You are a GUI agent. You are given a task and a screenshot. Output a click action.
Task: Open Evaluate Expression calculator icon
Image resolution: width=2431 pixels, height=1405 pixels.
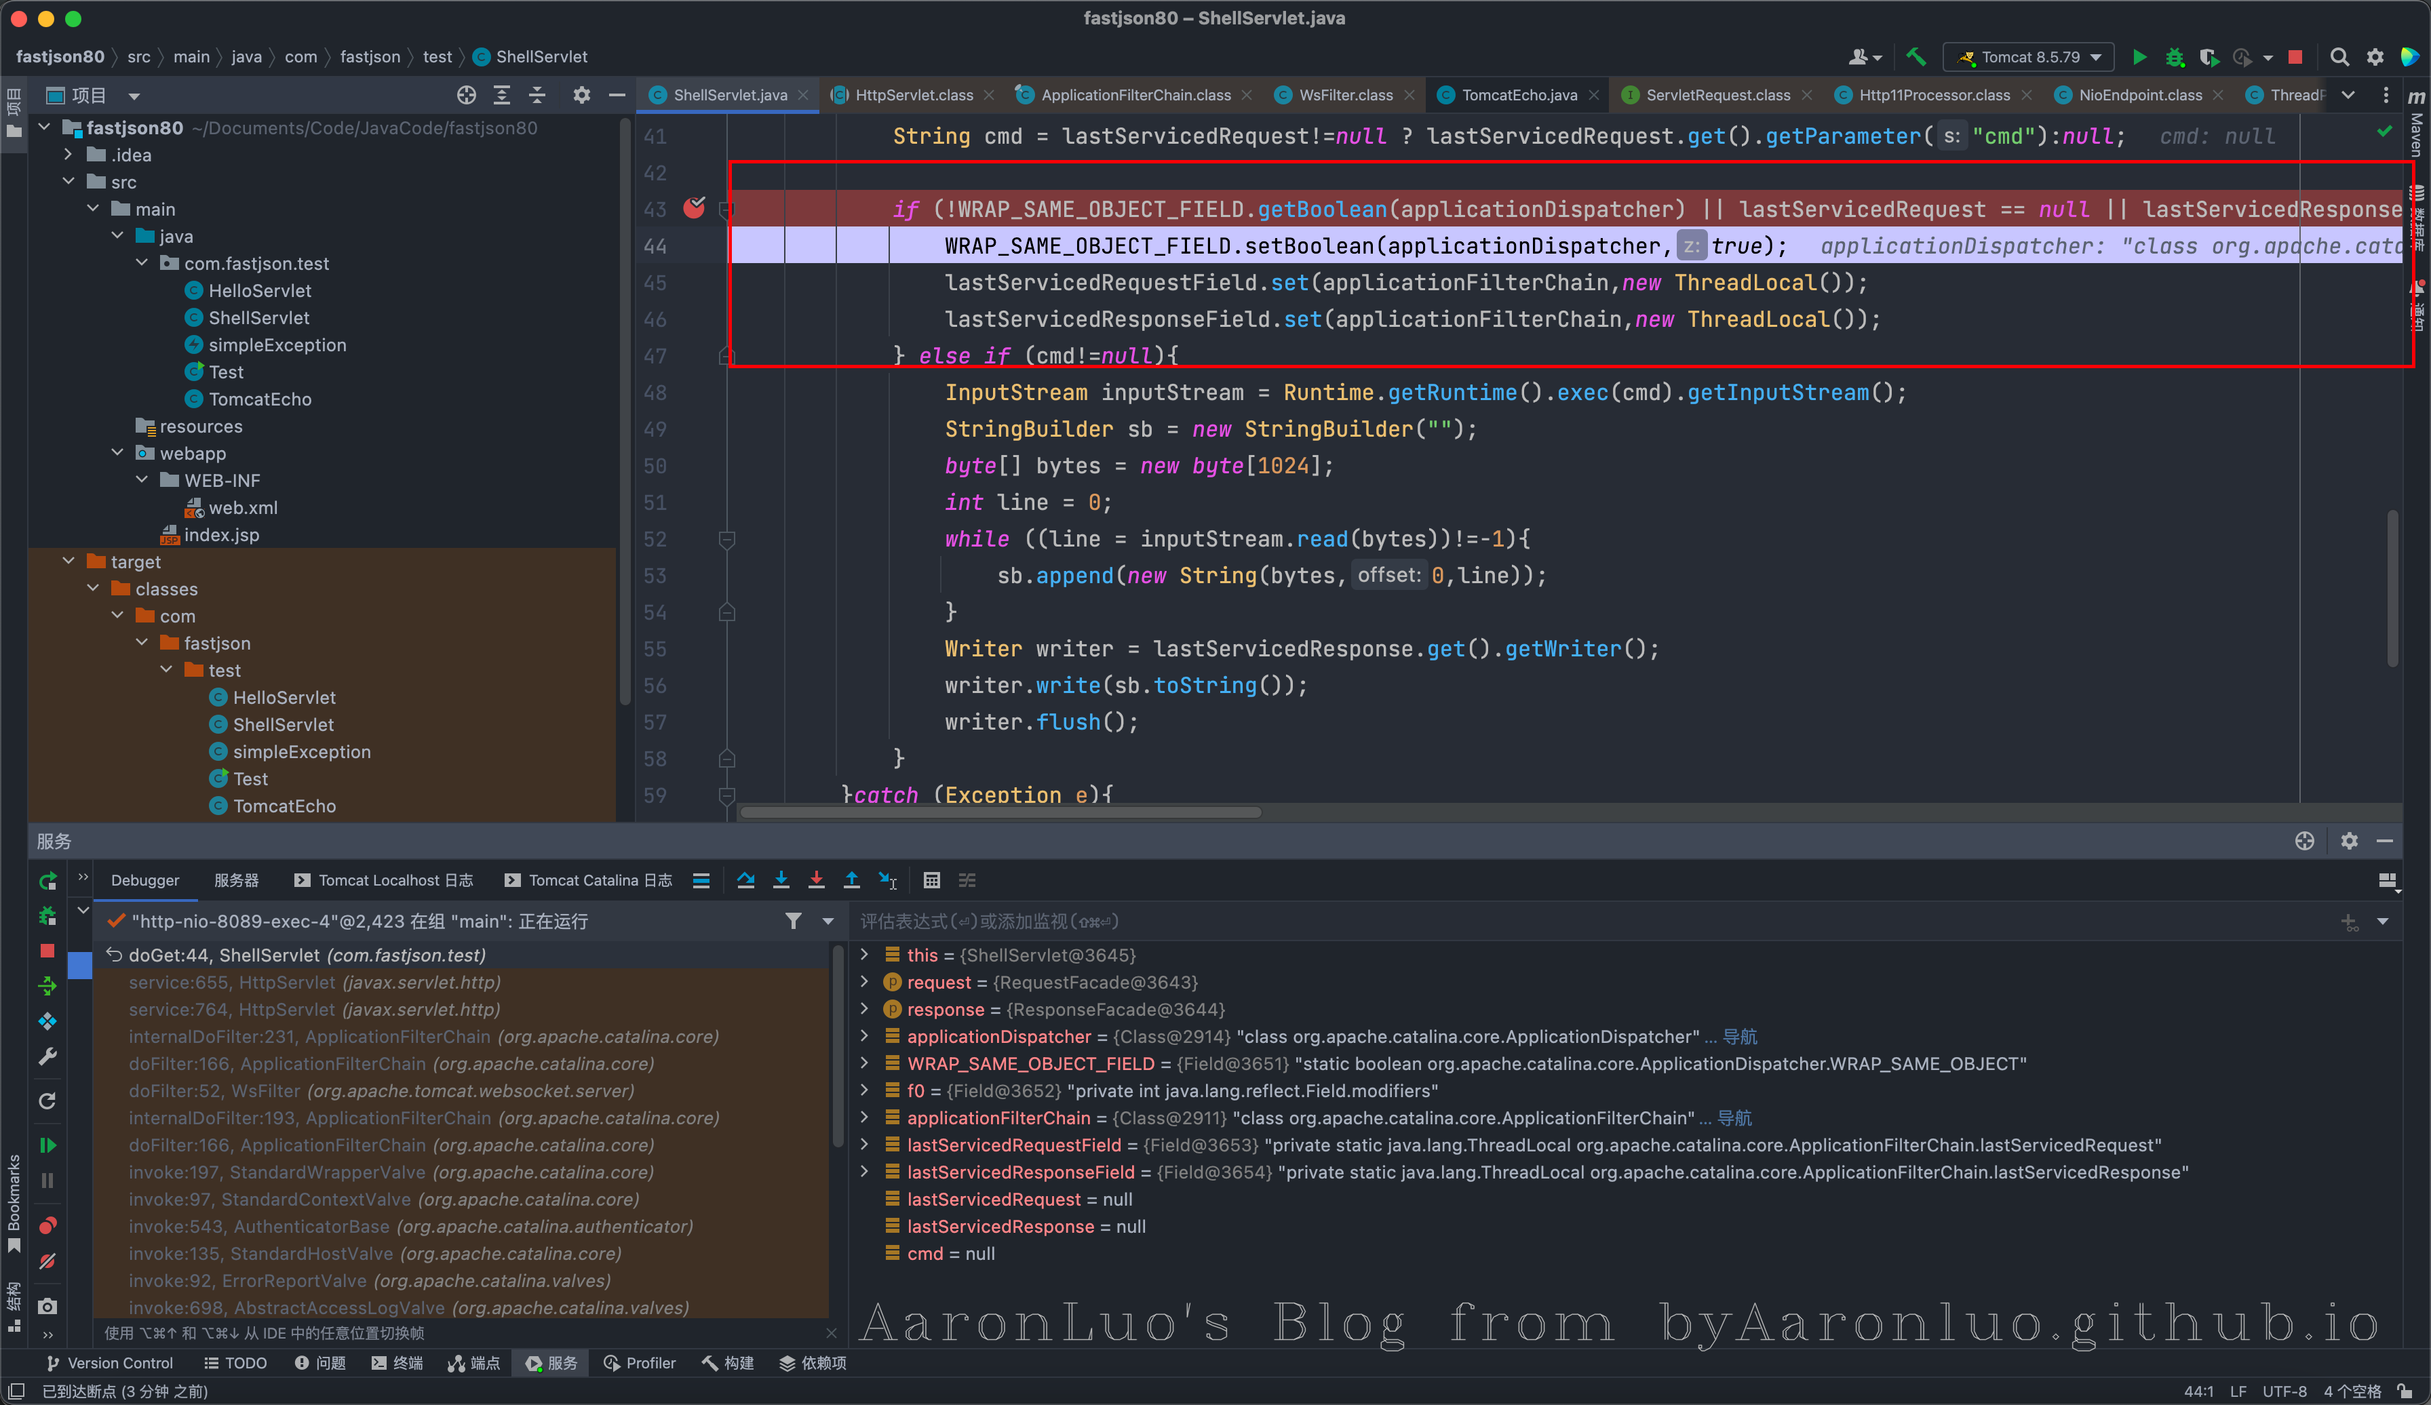(932, 879)
